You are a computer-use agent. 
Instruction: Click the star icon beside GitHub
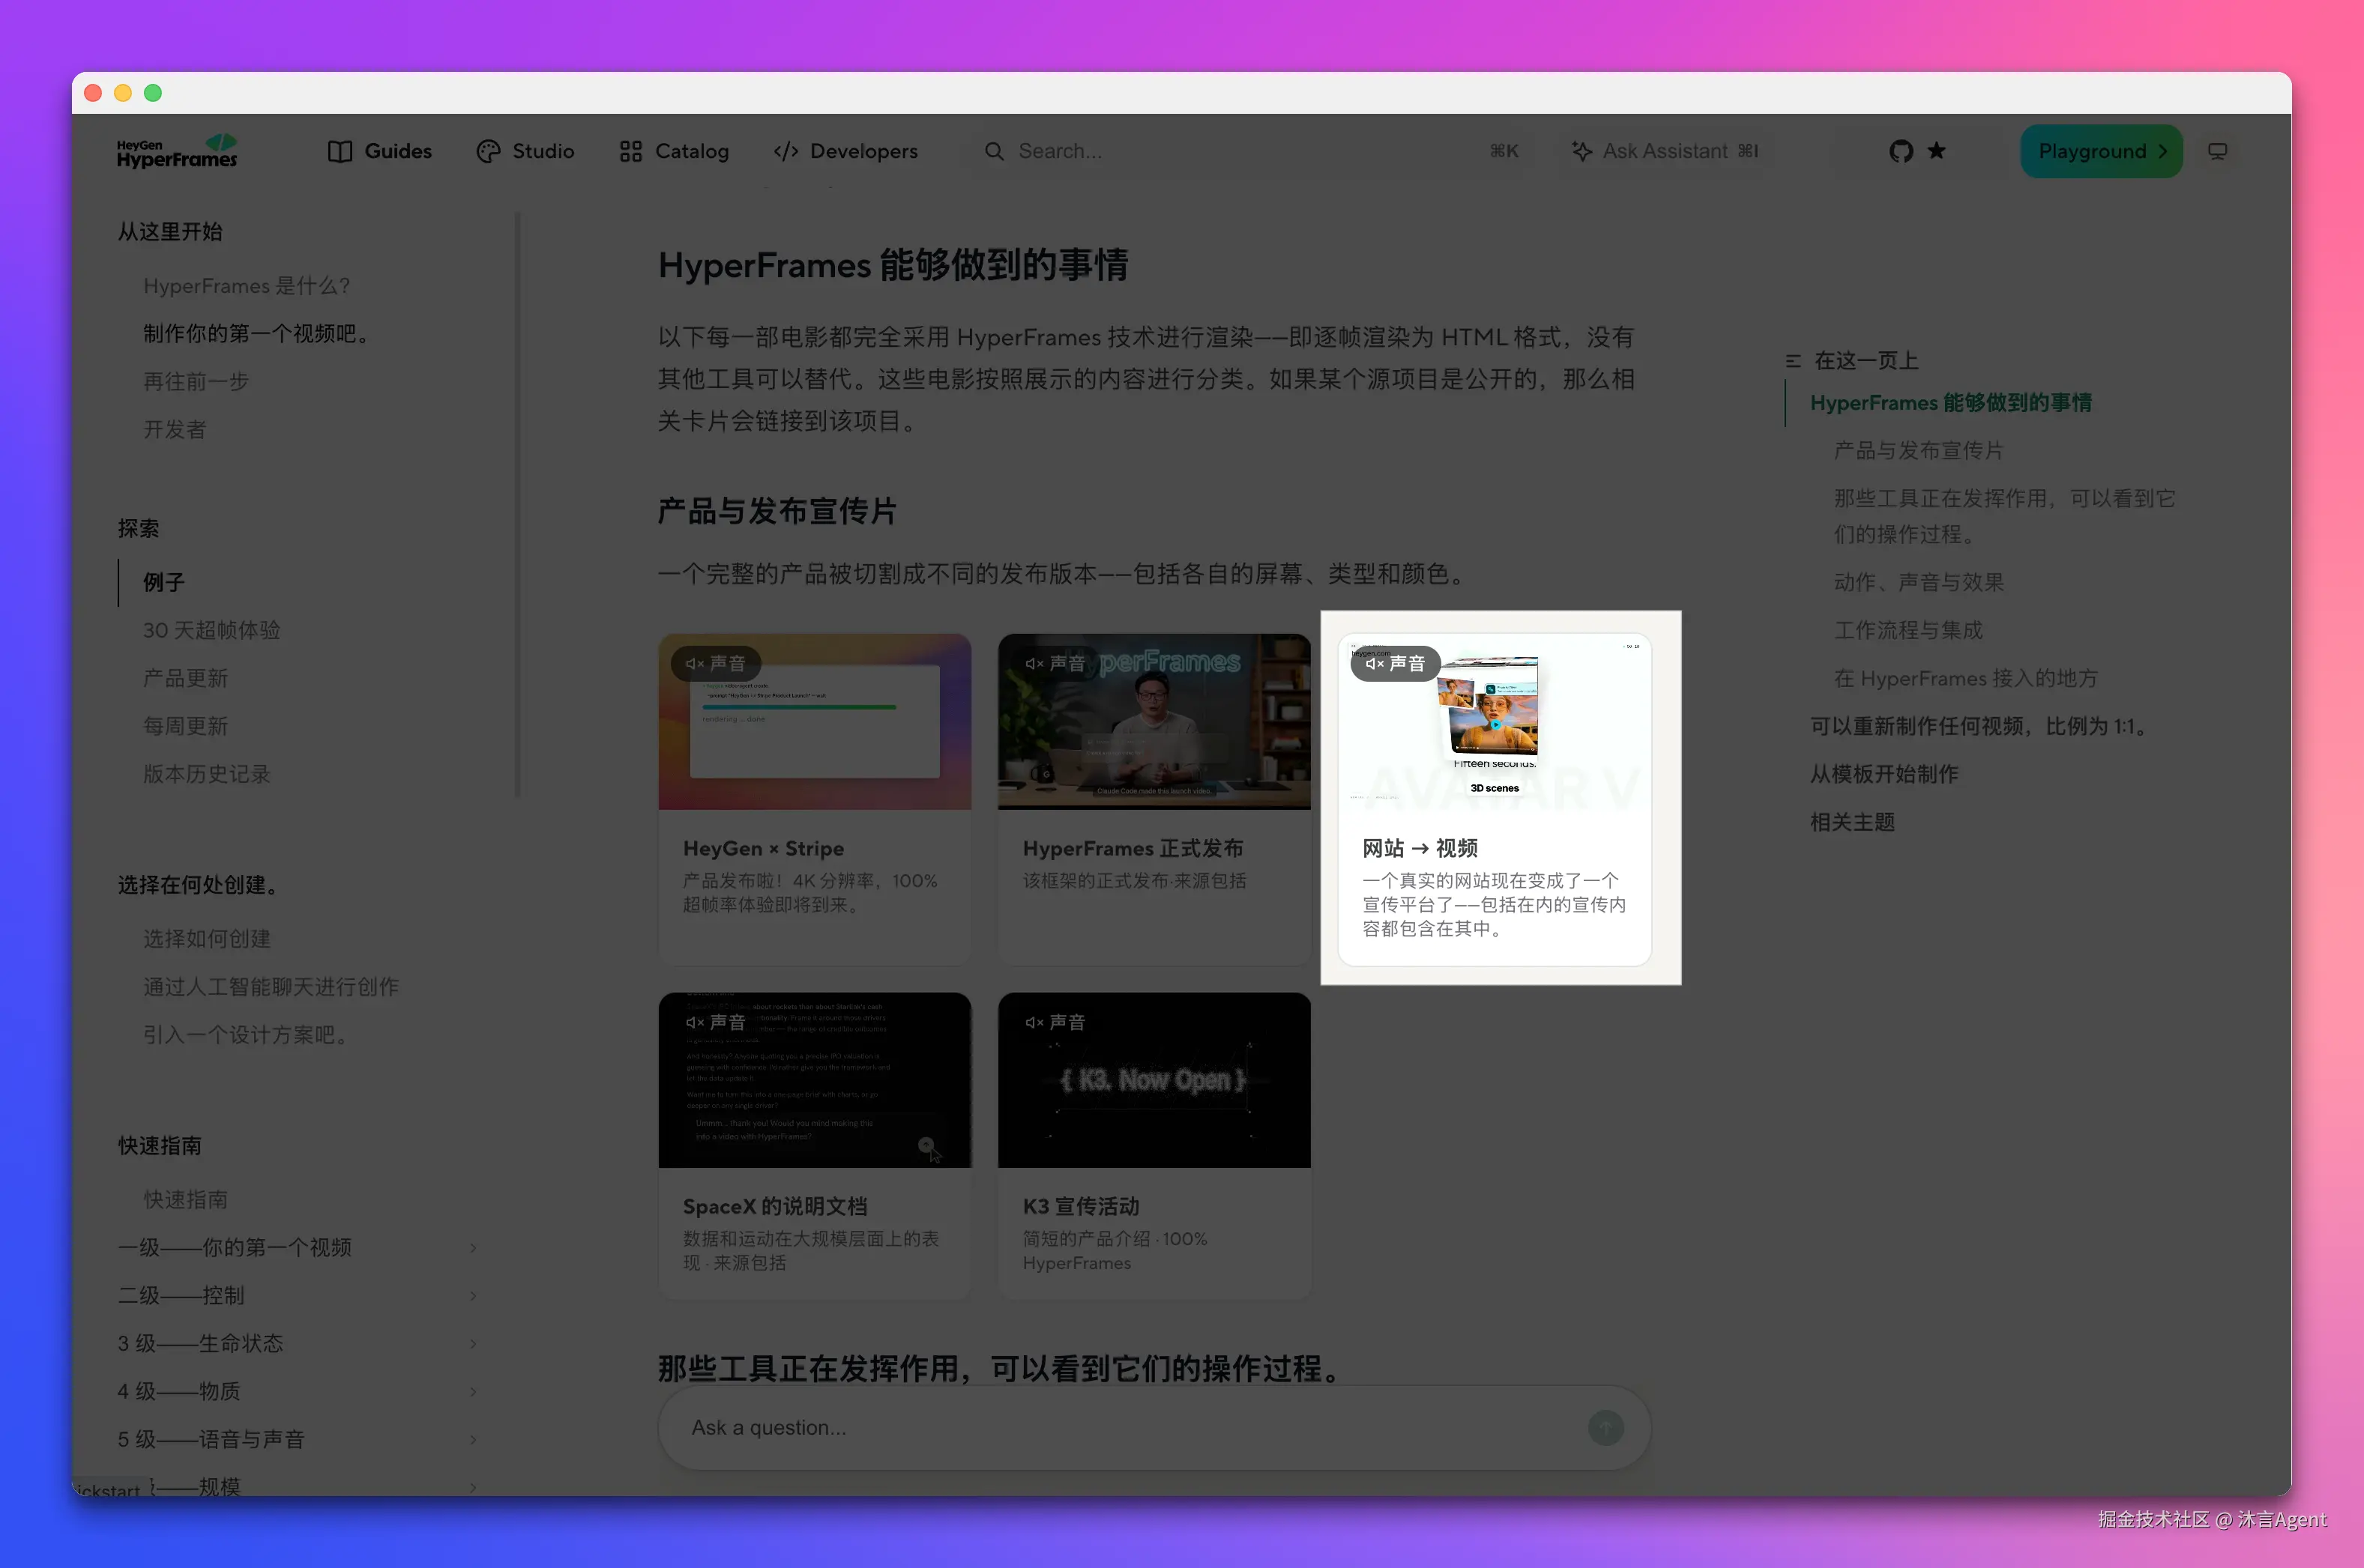point(1937,150)
